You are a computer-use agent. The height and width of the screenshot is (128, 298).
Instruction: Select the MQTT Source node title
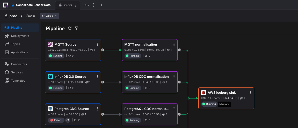click(x=66, y=45)
